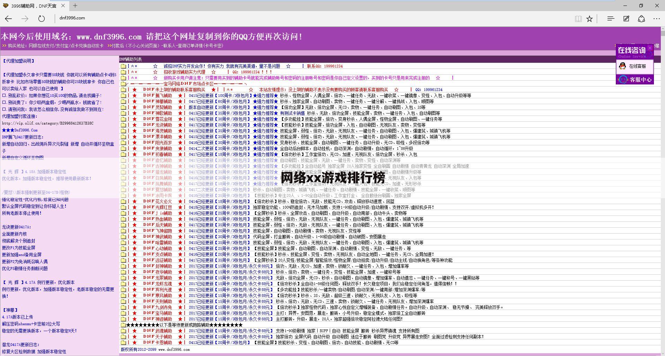665x356 pixels.
Task: Reload the page with the refresh icon
Action: tap(41, 19)
